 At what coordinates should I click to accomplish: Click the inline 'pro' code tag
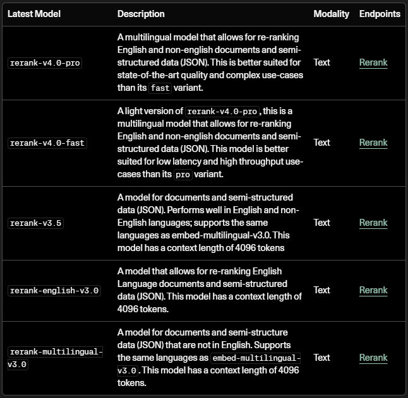182,174
